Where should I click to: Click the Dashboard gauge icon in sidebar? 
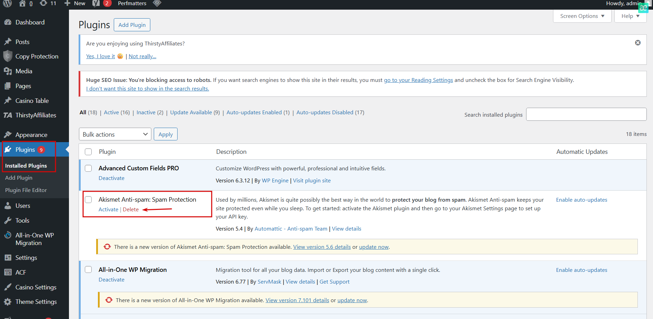pos(8,22)
